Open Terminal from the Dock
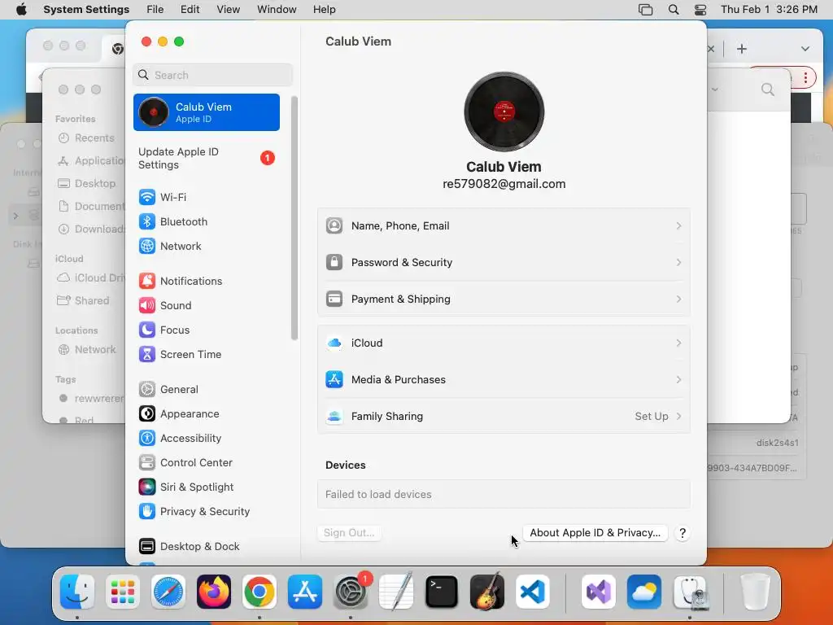This screenshot has height=625, width=833. coord(442,592)
